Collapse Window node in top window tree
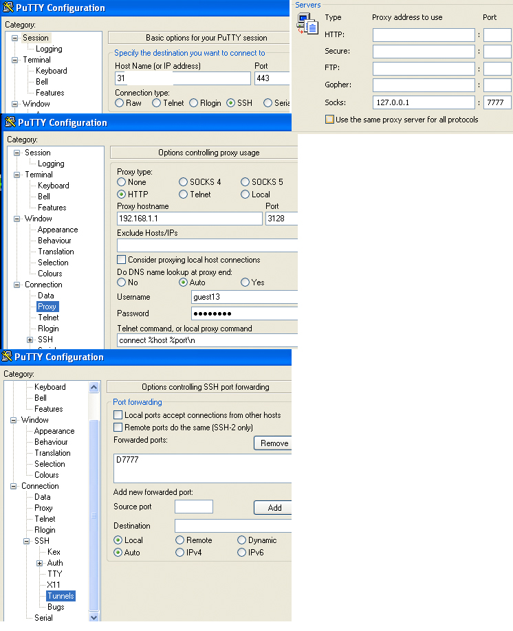 click(x=15, y=104)
